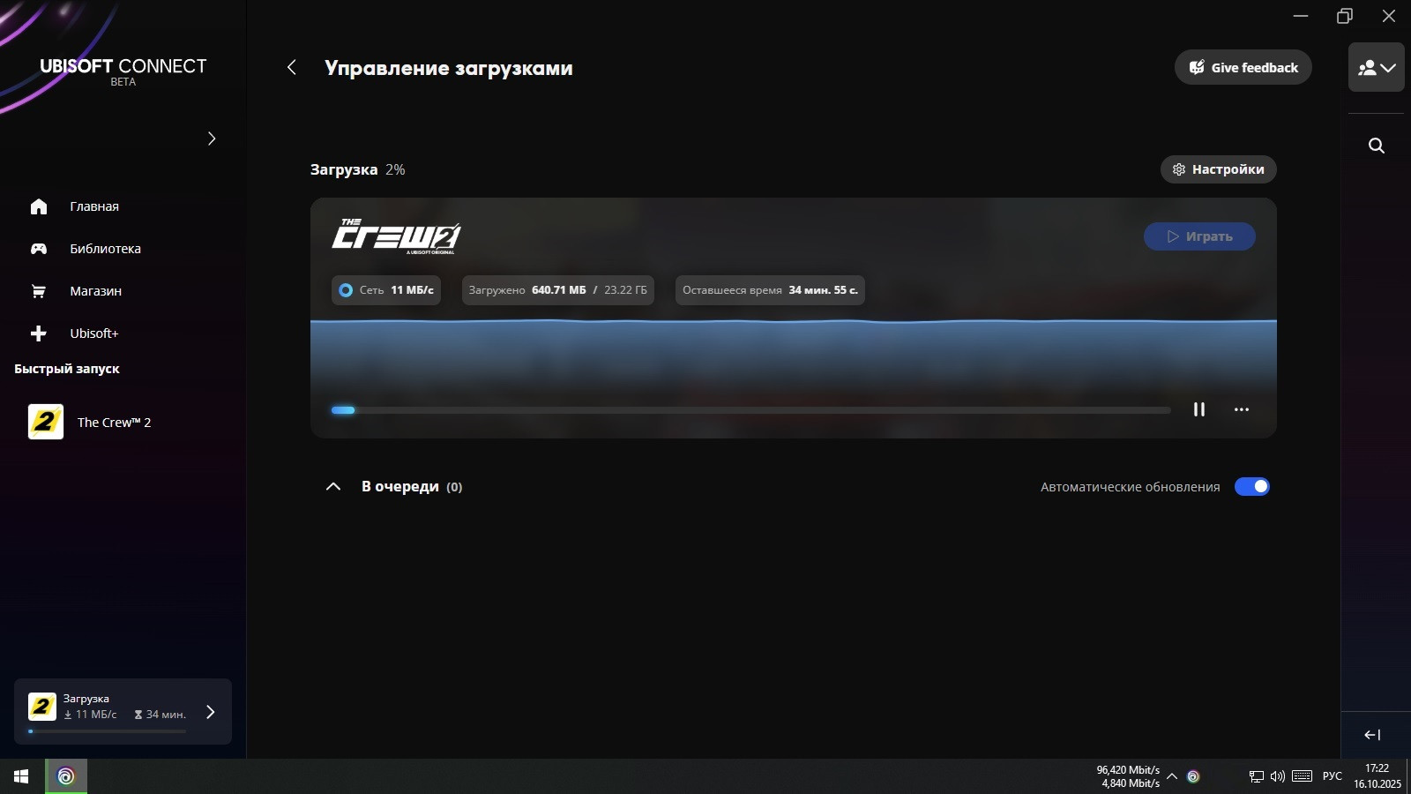The width and height of the screenshot is (1411, 794).
Task: Collapse the right panel with arrow icon
Action: (x=1373, y=735)
